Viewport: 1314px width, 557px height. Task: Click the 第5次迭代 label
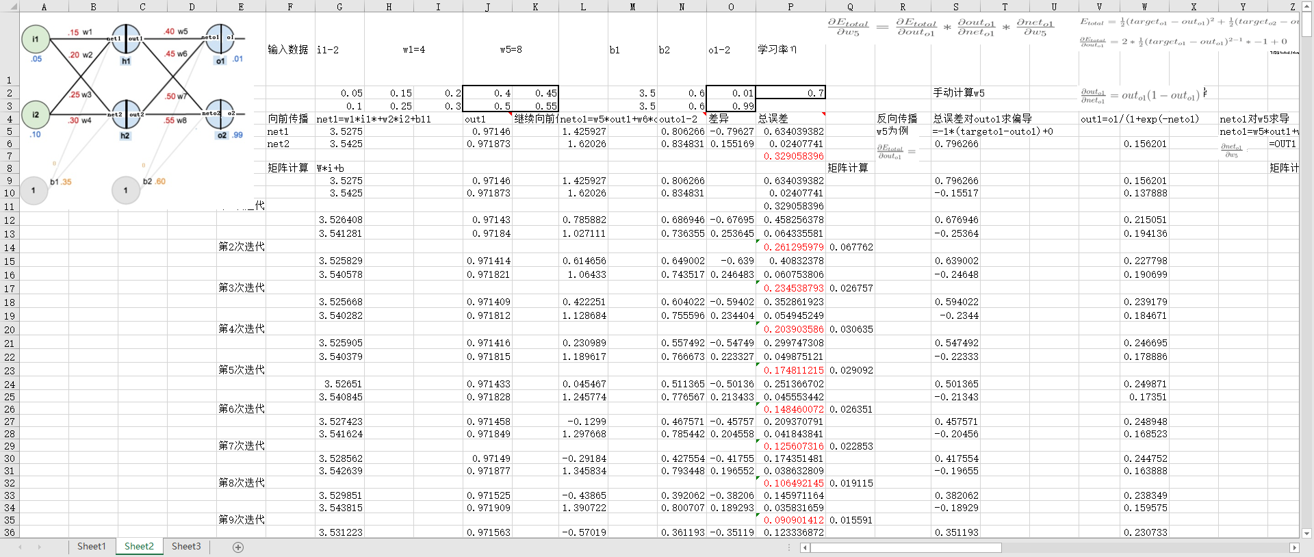click(241, 370)
